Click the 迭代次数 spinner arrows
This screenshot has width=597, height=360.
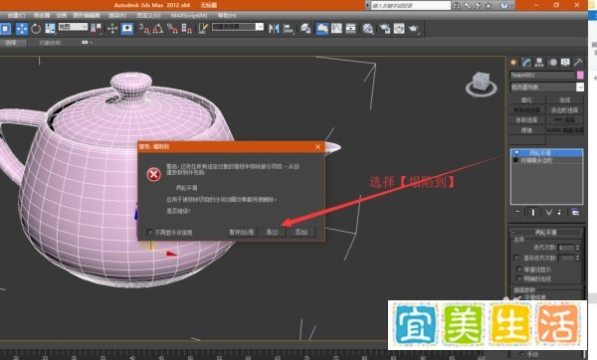[577, 248]
